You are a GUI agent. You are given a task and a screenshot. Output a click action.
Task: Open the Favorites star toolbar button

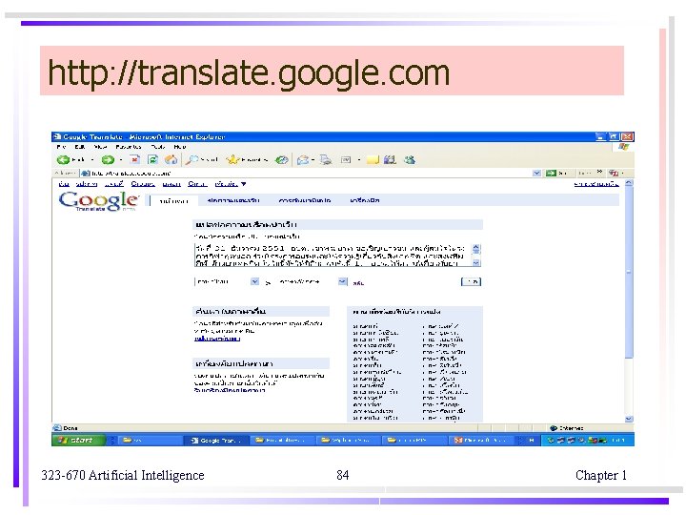coord(247,160)
